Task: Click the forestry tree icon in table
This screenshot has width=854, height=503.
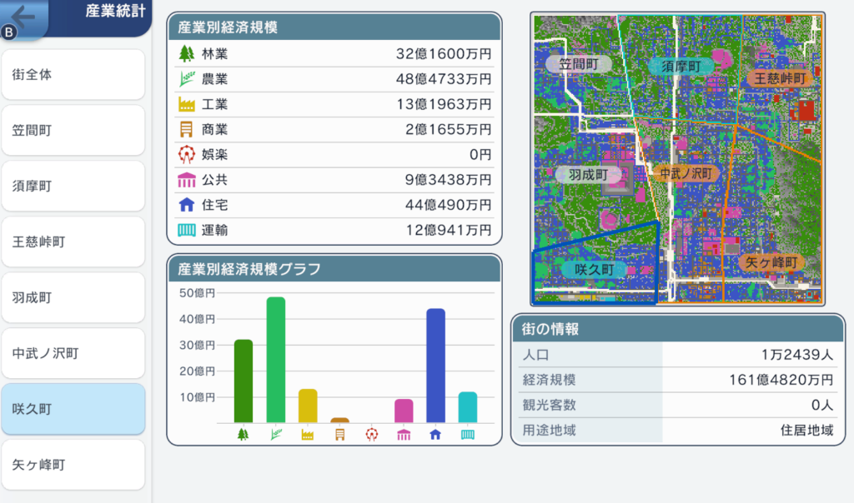Action: tap(185, 54)
